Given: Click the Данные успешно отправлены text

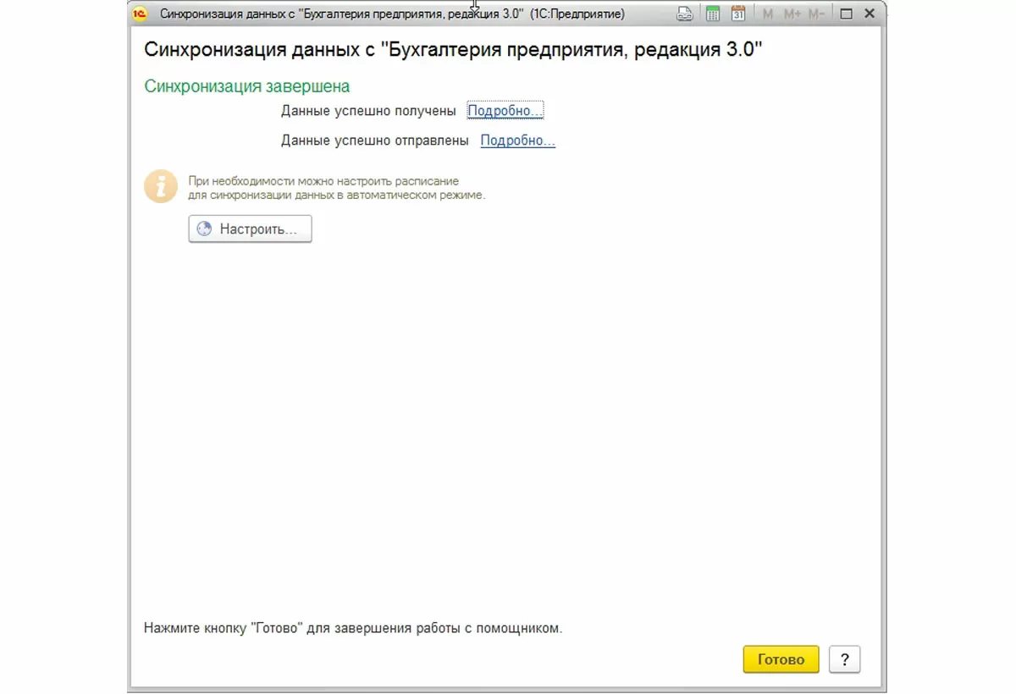Looking at the screenshot, I should coord(375,140).
